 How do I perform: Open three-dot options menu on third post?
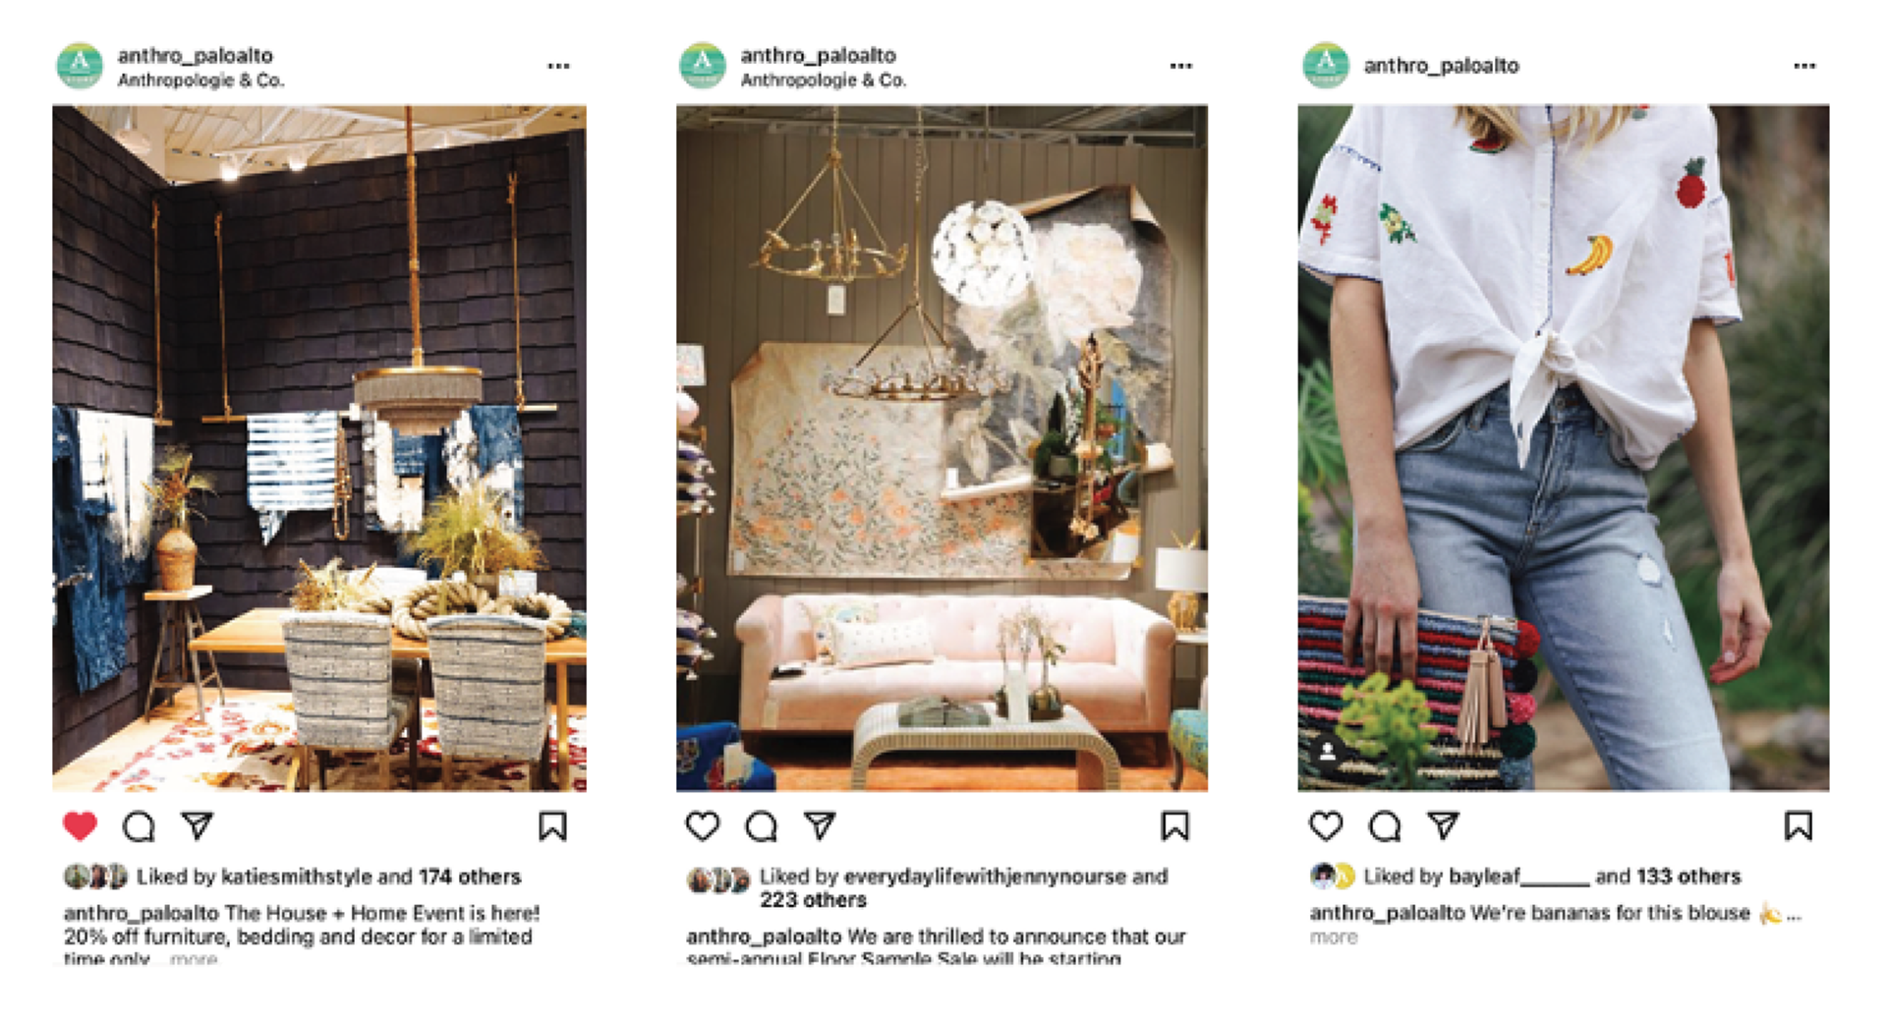[x=1804, y=66]
